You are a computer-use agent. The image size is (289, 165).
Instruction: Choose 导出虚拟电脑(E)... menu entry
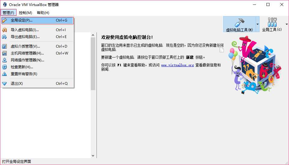(x=38, y=37)
